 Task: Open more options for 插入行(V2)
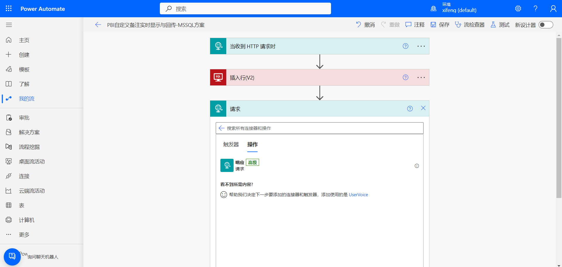pos(421,77)
